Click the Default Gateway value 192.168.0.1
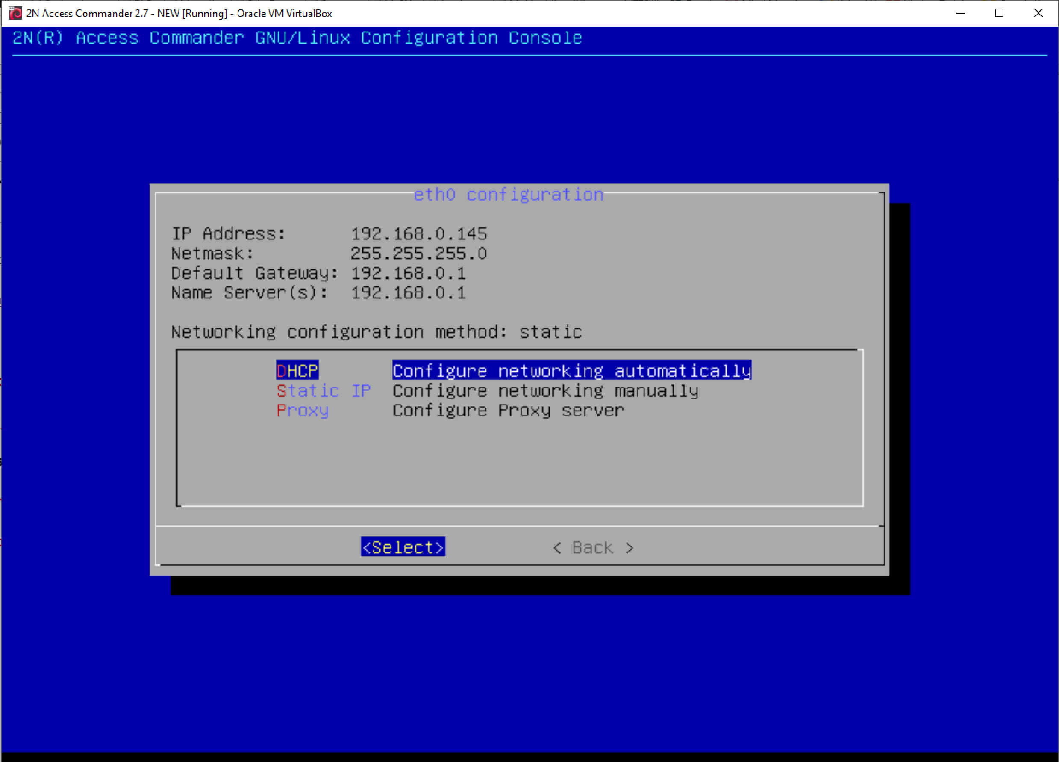 coord(408,273)
